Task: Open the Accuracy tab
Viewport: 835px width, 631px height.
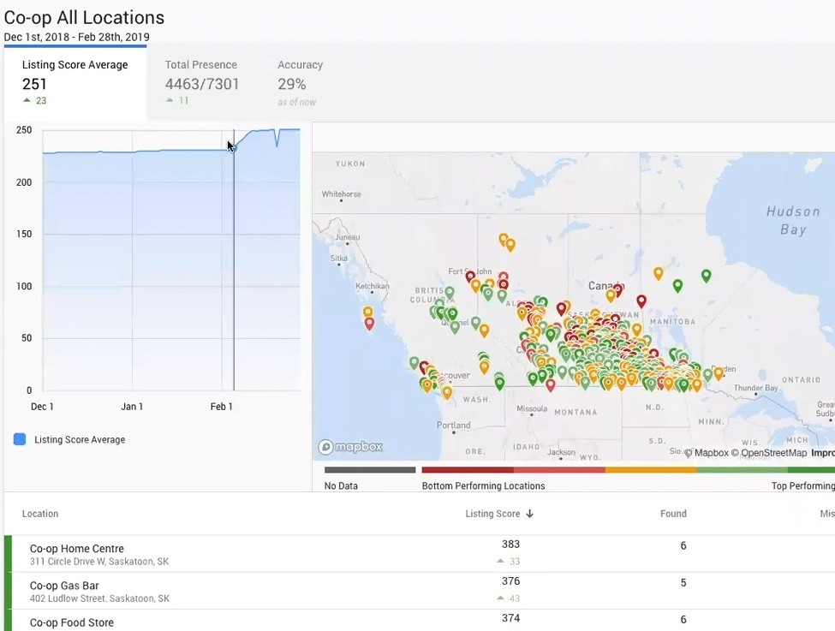Action: pos(300,82)
